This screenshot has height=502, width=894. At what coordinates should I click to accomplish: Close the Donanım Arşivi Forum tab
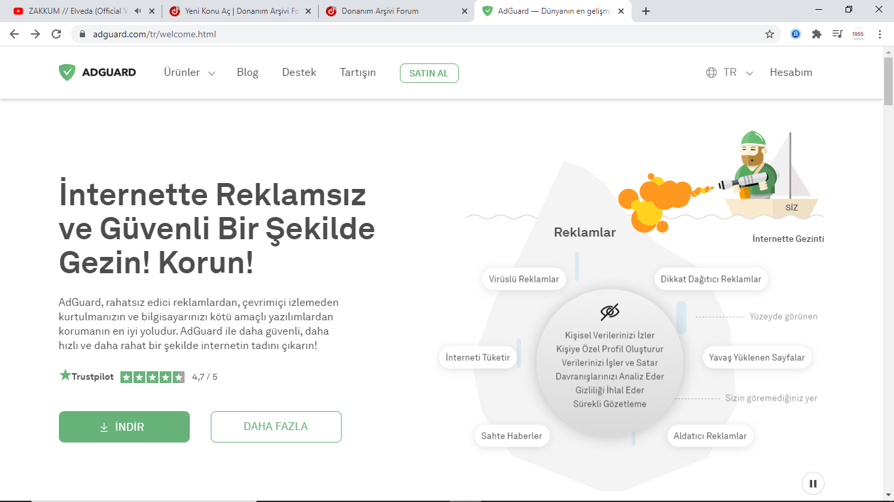tap(465, 11)
